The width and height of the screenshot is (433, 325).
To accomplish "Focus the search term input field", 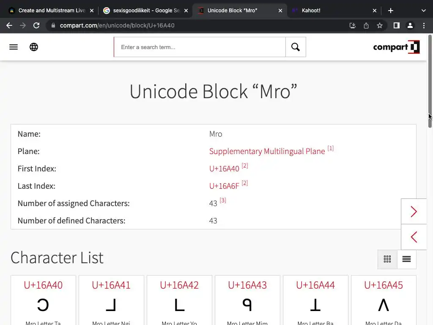I will [200, 47].
